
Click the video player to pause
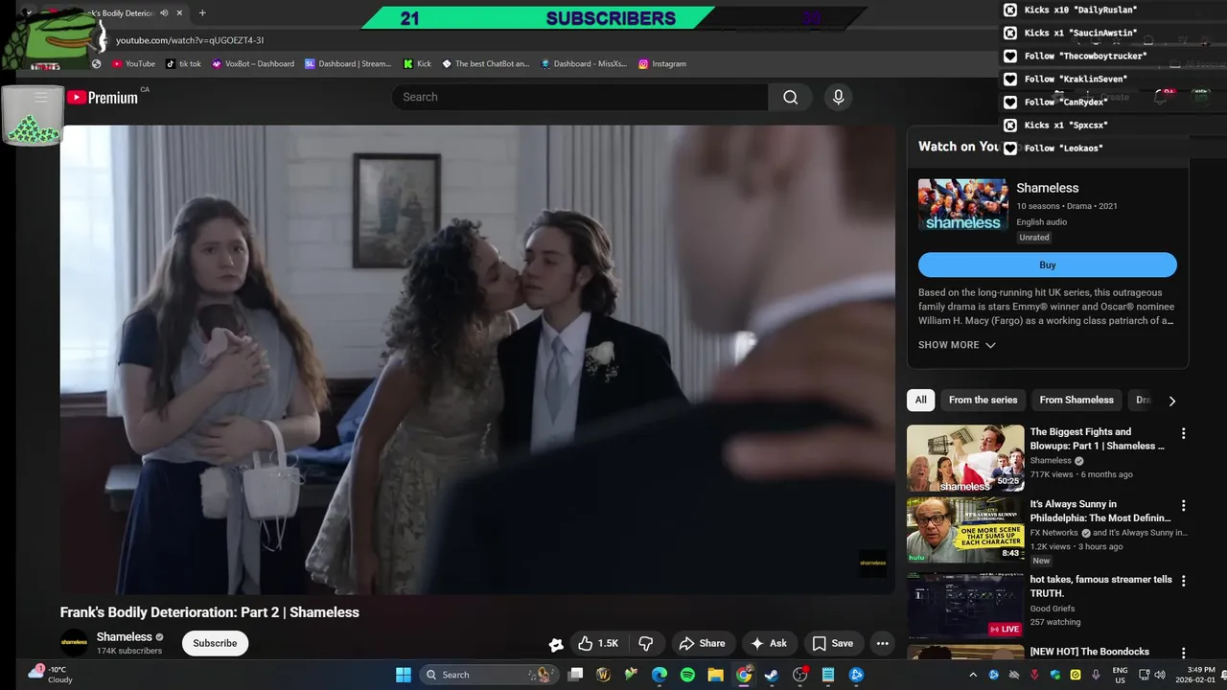point(477,359)
